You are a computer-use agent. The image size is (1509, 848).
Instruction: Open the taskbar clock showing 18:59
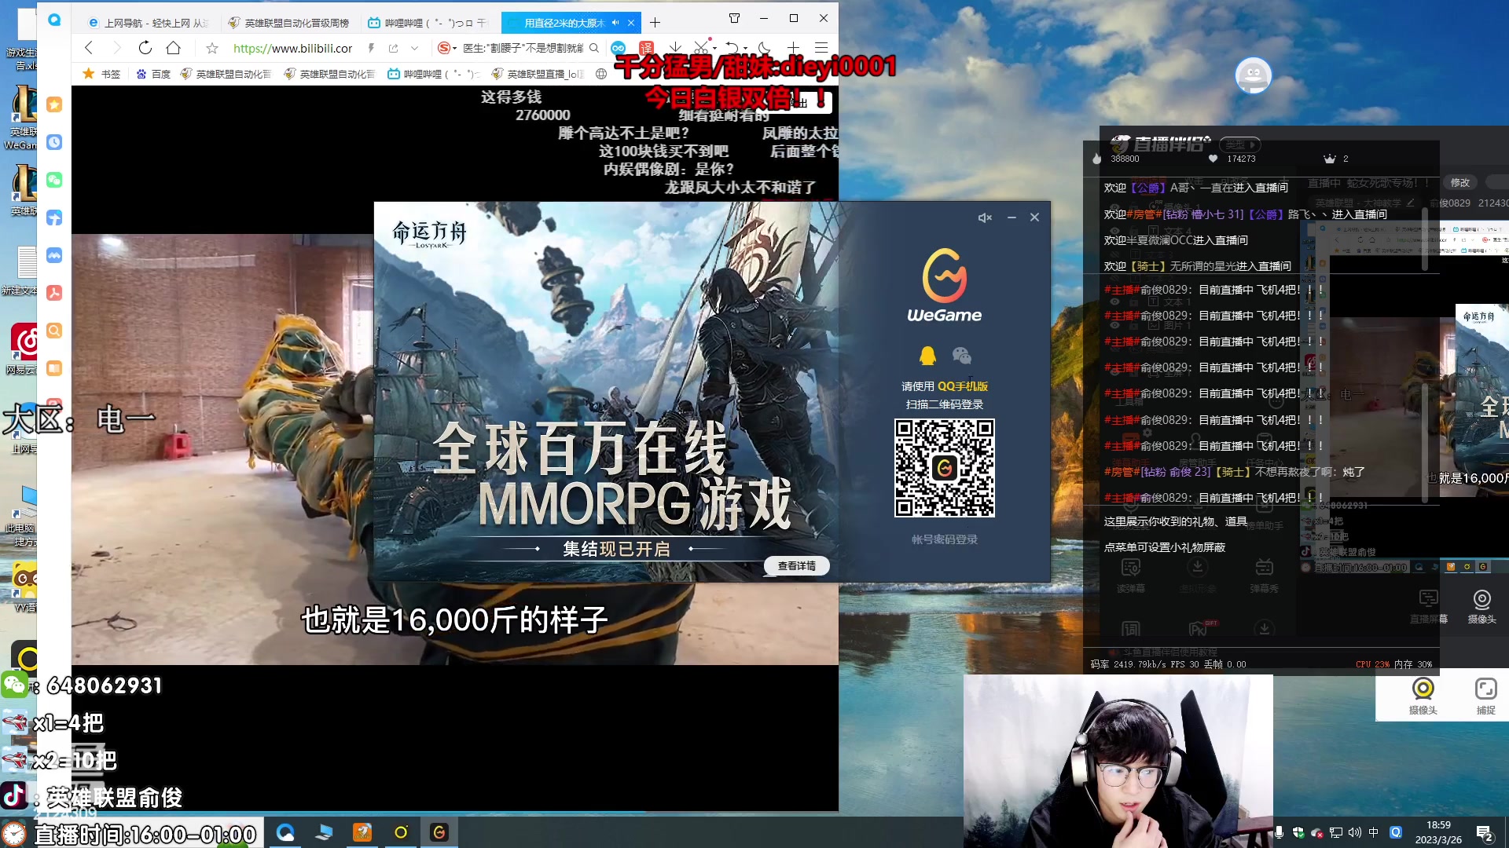[1438, 832]
